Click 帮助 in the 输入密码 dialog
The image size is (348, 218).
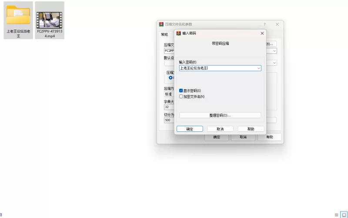(251, 129)
